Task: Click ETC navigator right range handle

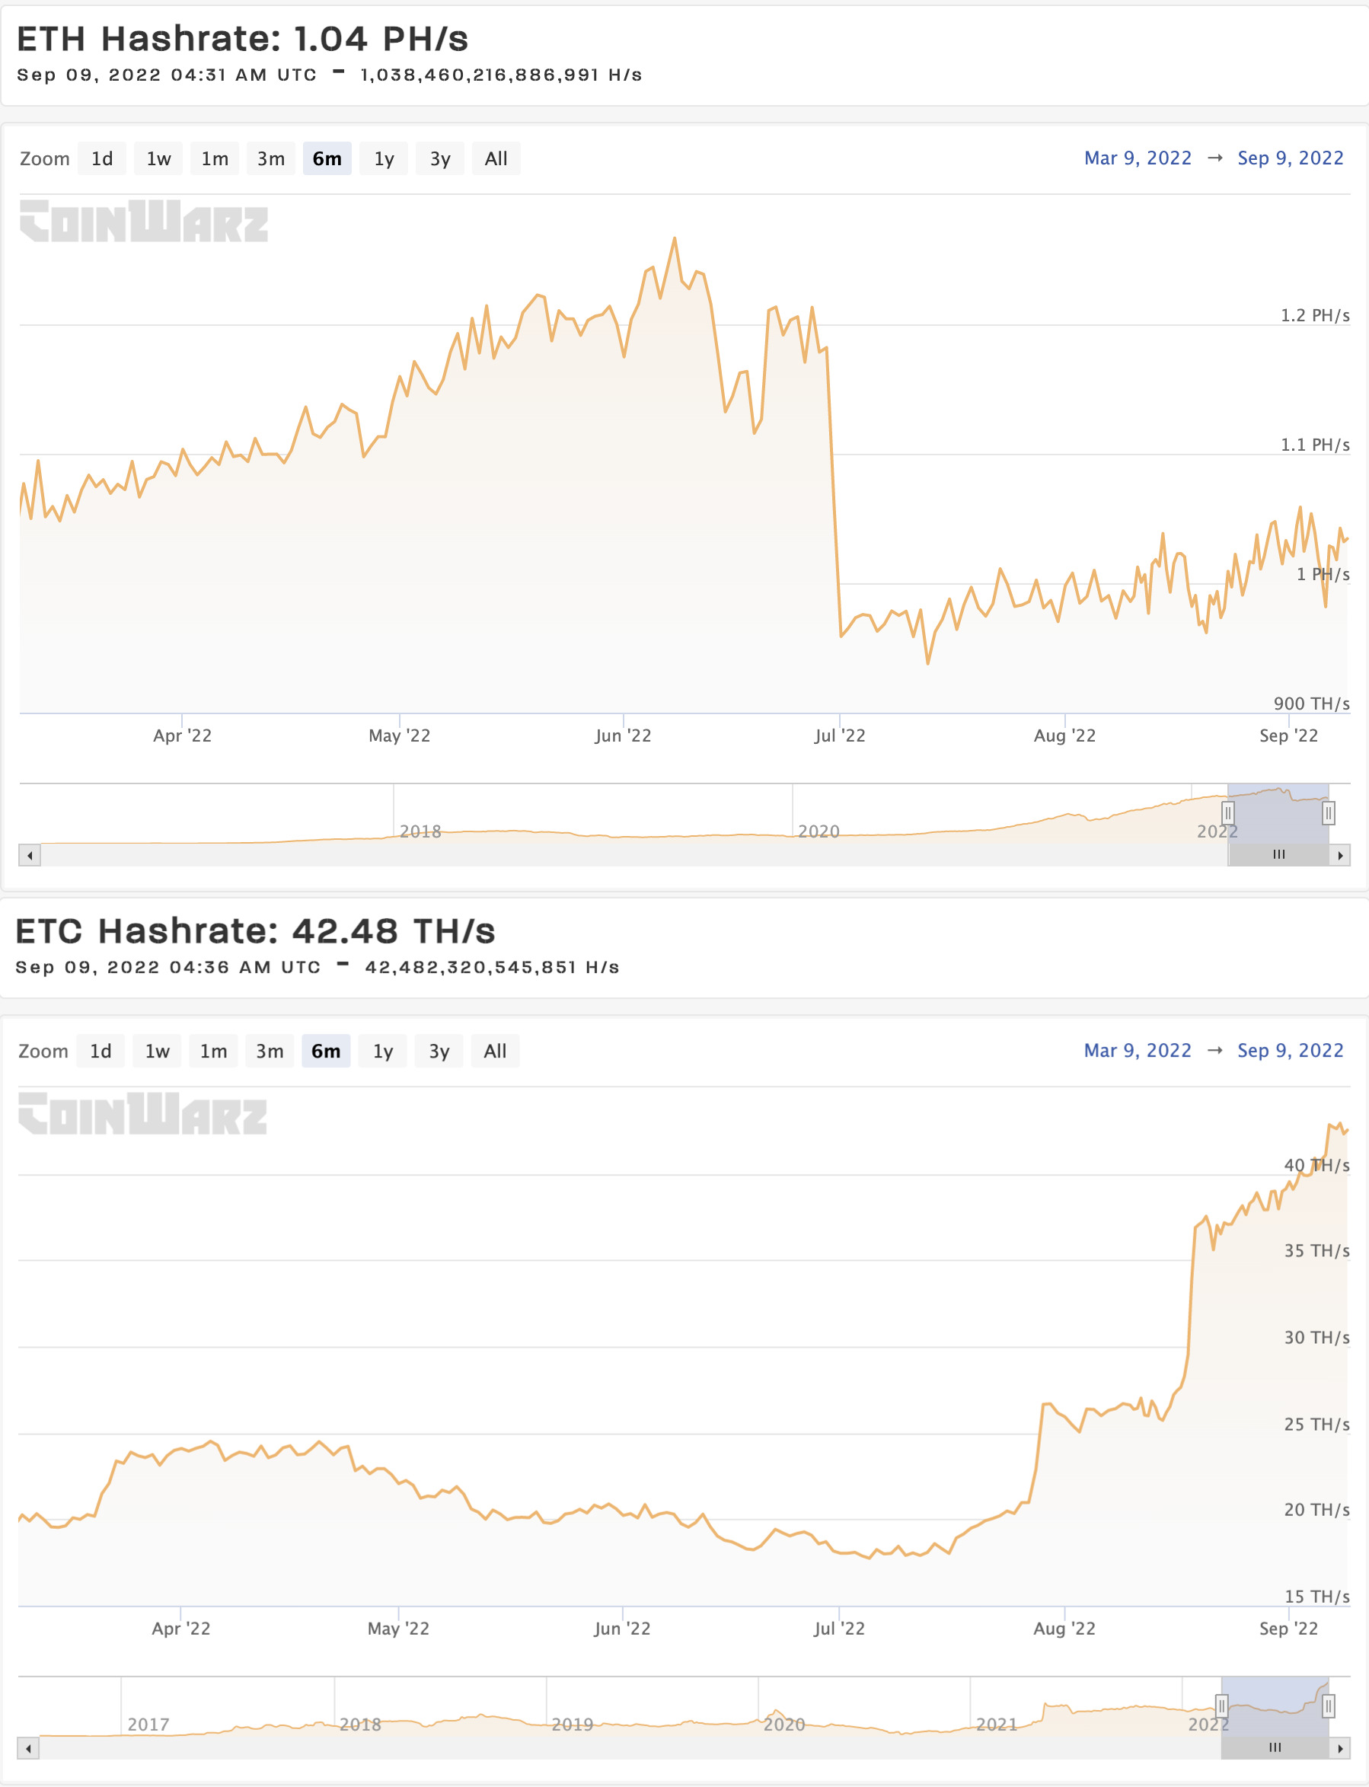Action: tap(1328, 1706)
